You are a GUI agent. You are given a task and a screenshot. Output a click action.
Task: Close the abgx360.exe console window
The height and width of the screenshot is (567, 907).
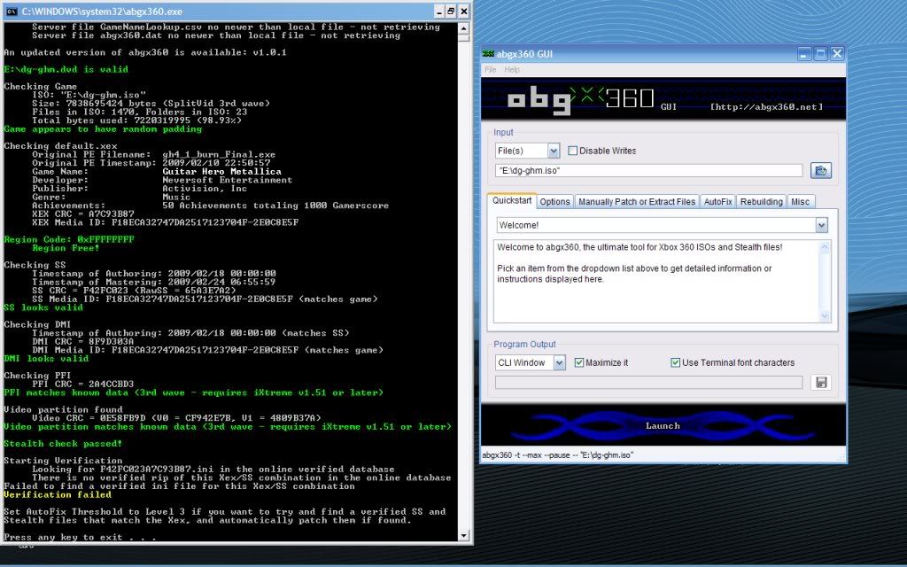[464, 11]
